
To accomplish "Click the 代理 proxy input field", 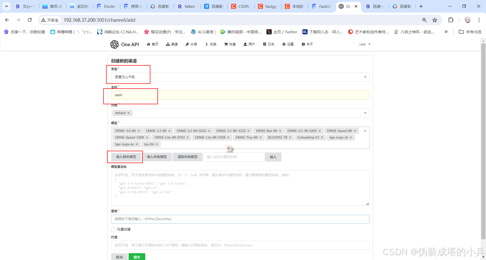I will pyautogui.click(x=240, y=245).
